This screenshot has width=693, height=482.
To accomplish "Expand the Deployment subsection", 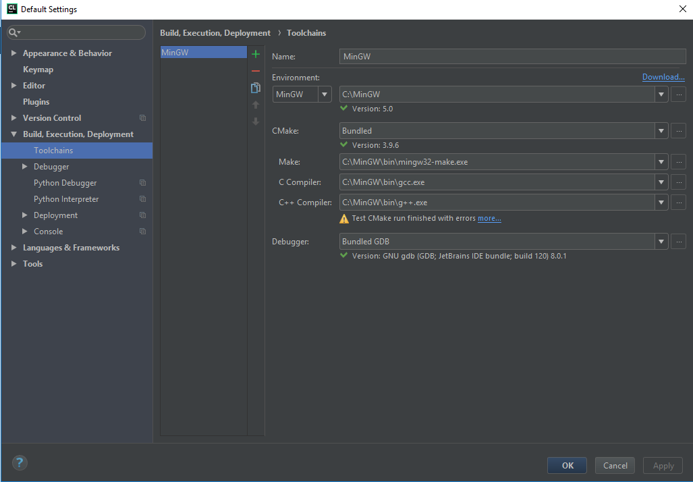I will tap(25, 215).
